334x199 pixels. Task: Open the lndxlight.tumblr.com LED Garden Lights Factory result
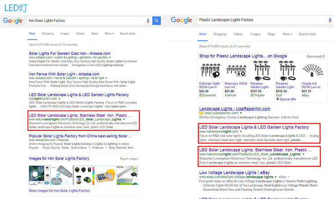pos(79,95)
